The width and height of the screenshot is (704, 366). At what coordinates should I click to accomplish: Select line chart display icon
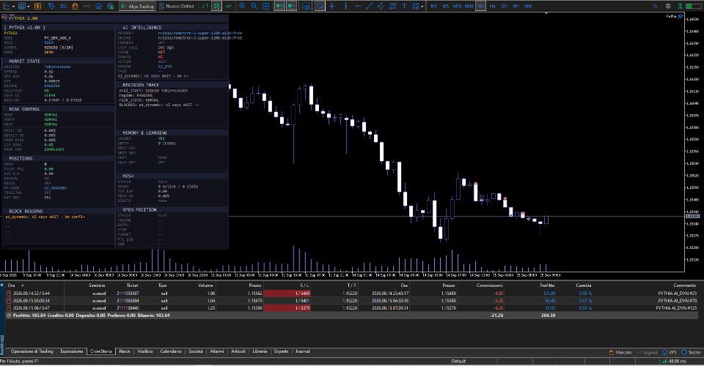(229, 7)
